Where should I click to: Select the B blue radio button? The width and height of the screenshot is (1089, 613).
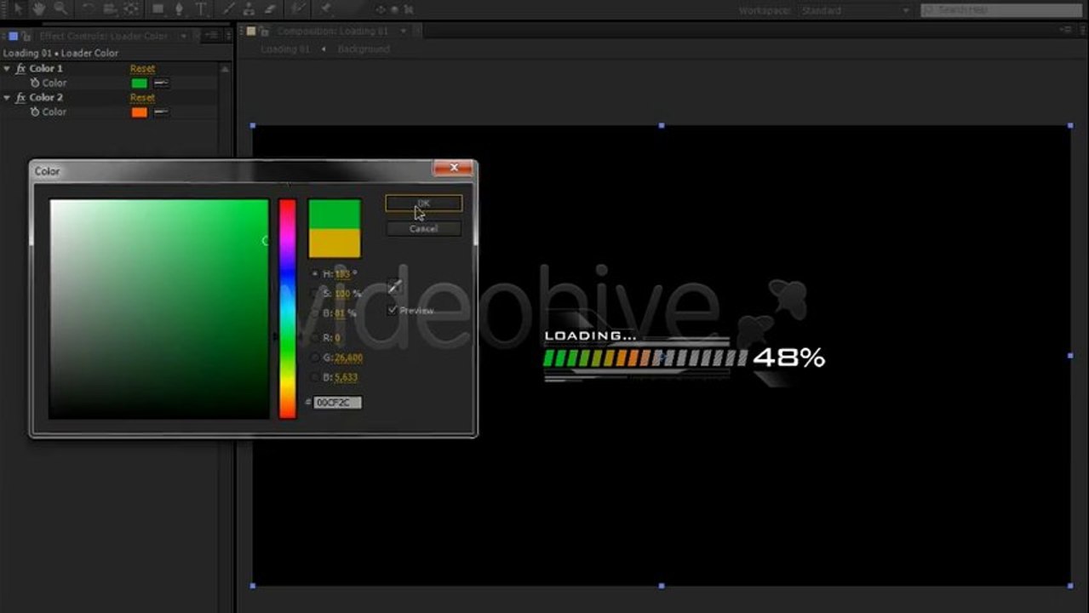point(315,377)
